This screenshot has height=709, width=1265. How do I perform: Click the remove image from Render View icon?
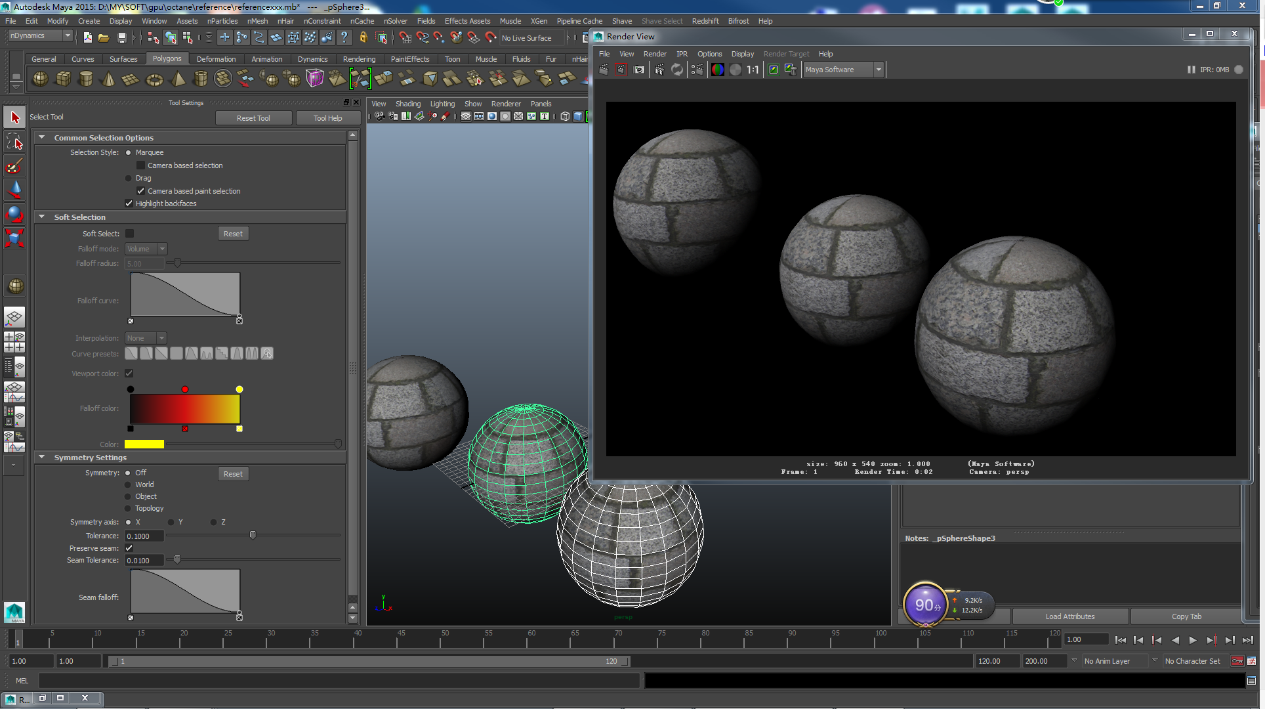click(791, 70)
